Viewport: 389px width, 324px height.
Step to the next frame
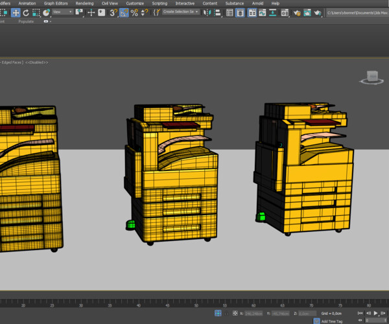(x=384, y=313)
